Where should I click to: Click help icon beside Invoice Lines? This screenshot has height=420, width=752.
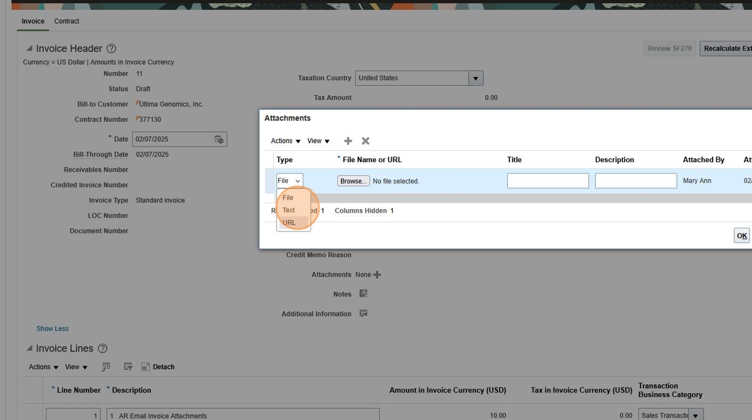103,349
